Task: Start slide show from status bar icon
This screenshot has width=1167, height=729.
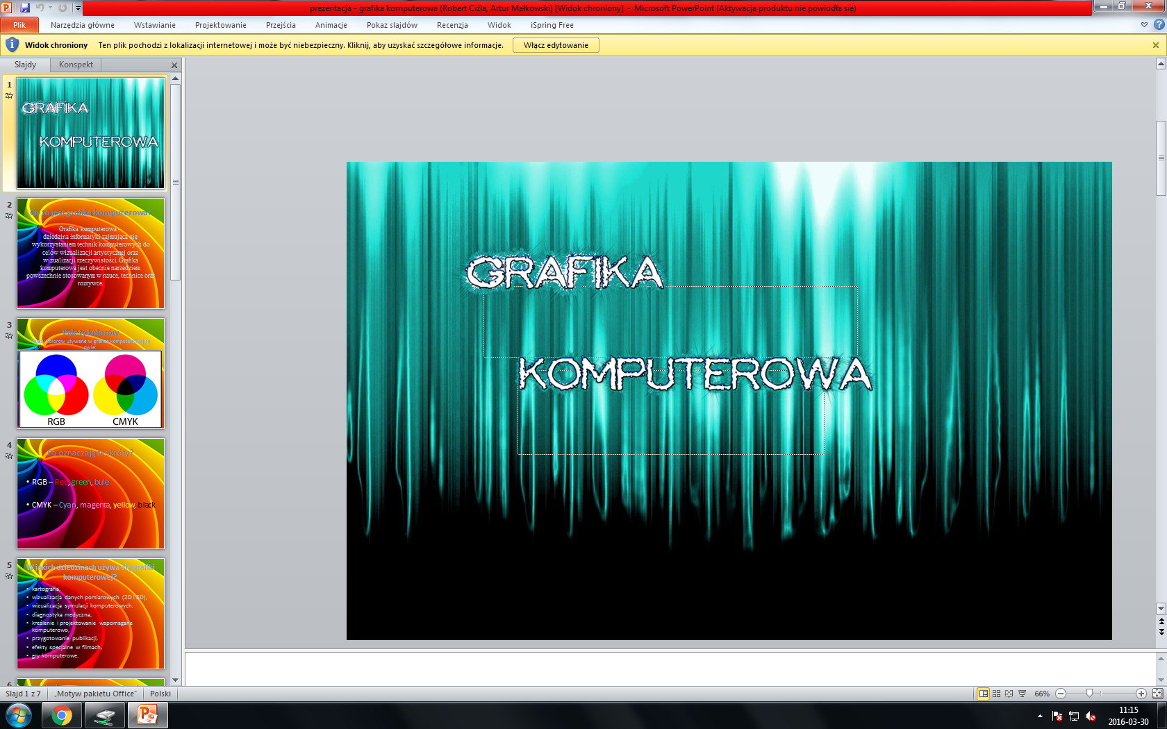Action: tap(1022, 694)
